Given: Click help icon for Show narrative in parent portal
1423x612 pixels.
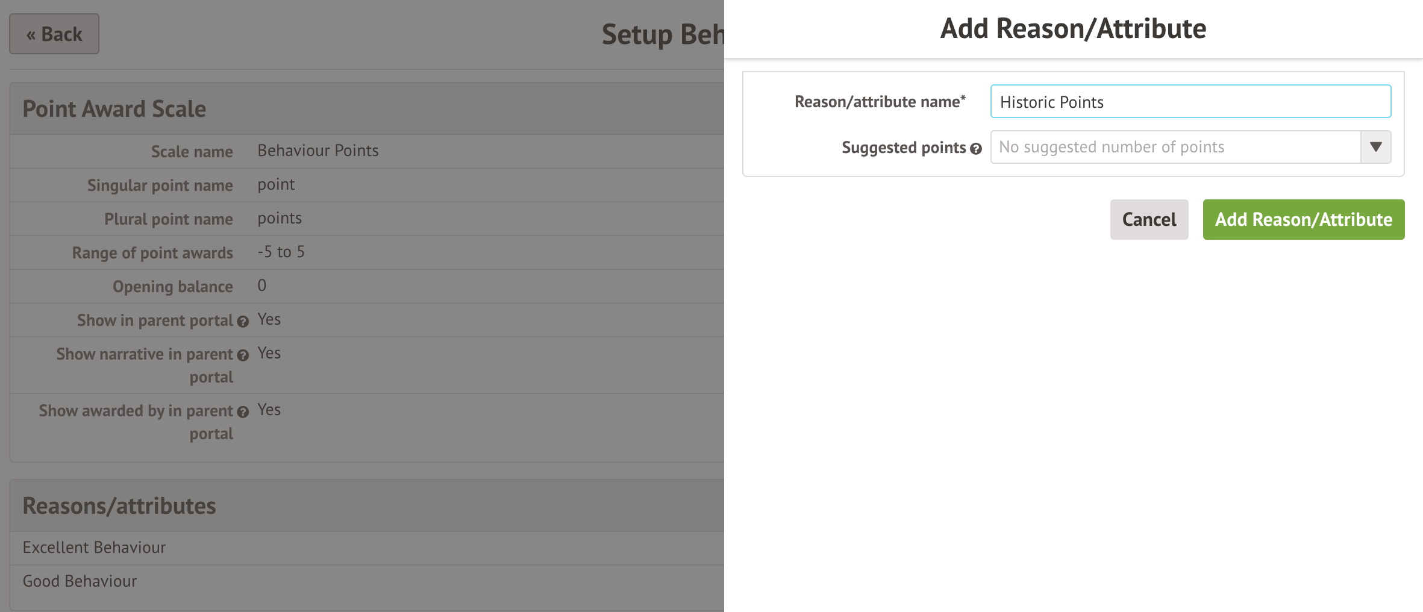Looking at the screenshot, I should [x=243, y=355].
